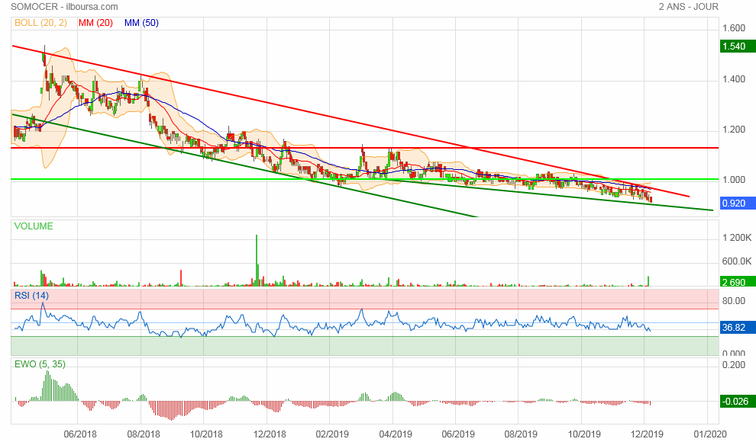Click the 08/2018 date axis label
Image resolution: width=756 pixels, height=442 pixels.
144,434
